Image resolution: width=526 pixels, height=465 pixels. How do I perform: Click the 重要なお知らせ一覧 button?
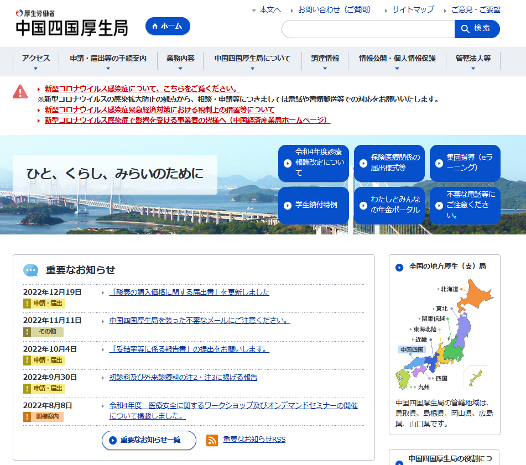pyautogui.click(x=148, y=441)
